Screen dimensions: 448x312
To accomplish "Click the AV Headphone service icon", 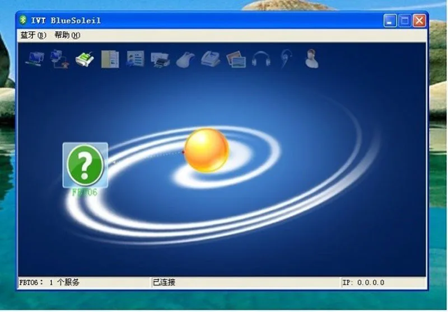I will click(261, 59).
